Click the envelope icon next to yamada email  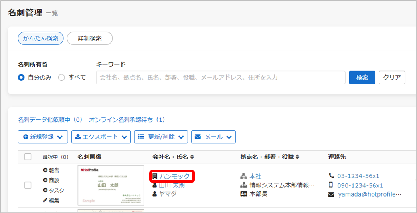[331, 195]
